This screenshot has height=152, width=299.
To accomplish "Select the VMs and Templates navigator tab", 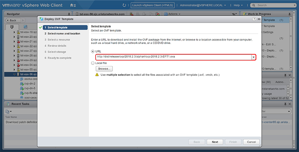I will tap(25, 27).
